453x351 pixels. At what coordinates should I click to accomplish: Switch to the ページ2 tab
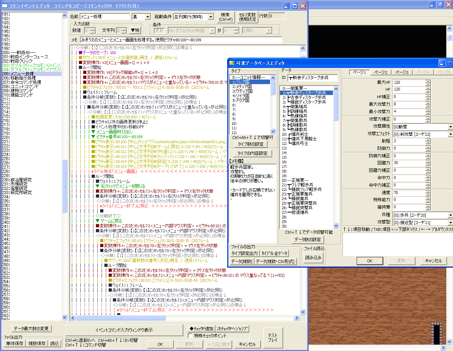point(381,72)
